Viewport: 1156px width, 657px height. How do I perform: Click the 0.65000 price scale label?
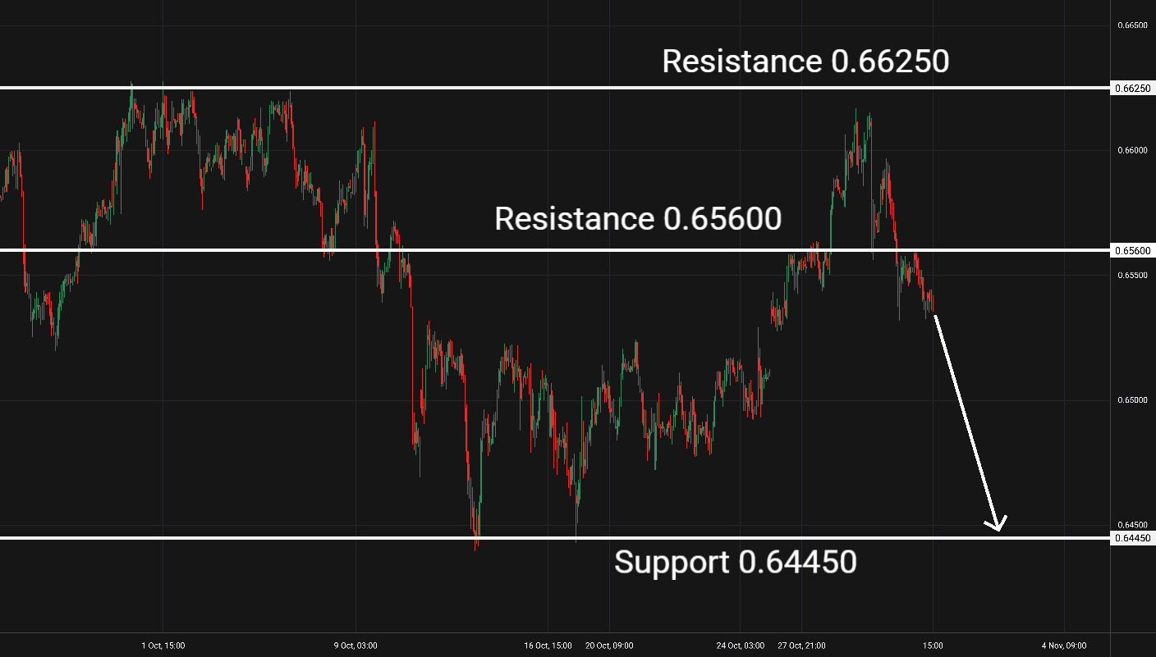click(1132, 400)
